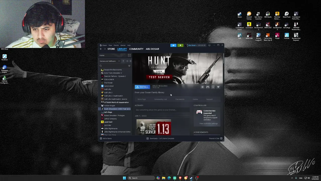Open Help menu
Image resolution: width=321 pixels, height=181 pixels.
click(x=129, y=45)
